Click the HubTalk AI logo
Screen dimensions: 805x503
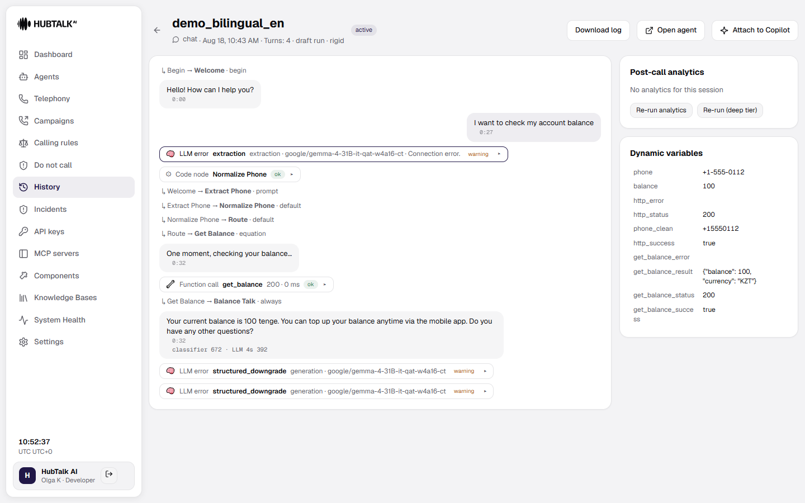pyautogui.click(x=47, y=23)
